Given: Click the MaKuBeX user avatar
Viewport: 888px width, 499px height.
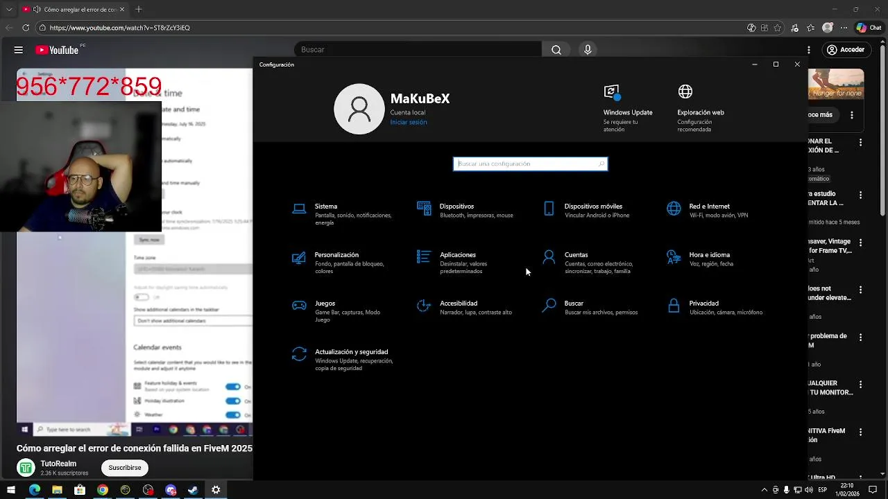Looking at the screenshot, I should (x=359, y=109).
